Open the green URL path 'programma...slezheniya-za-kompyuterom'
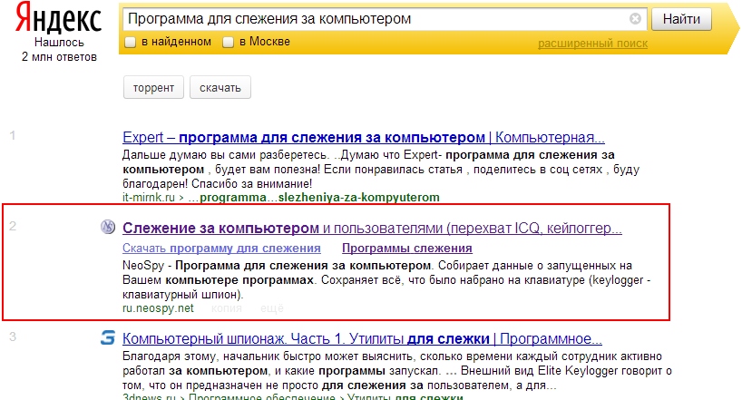Viewport: 742px width, 400px height. 319,198
